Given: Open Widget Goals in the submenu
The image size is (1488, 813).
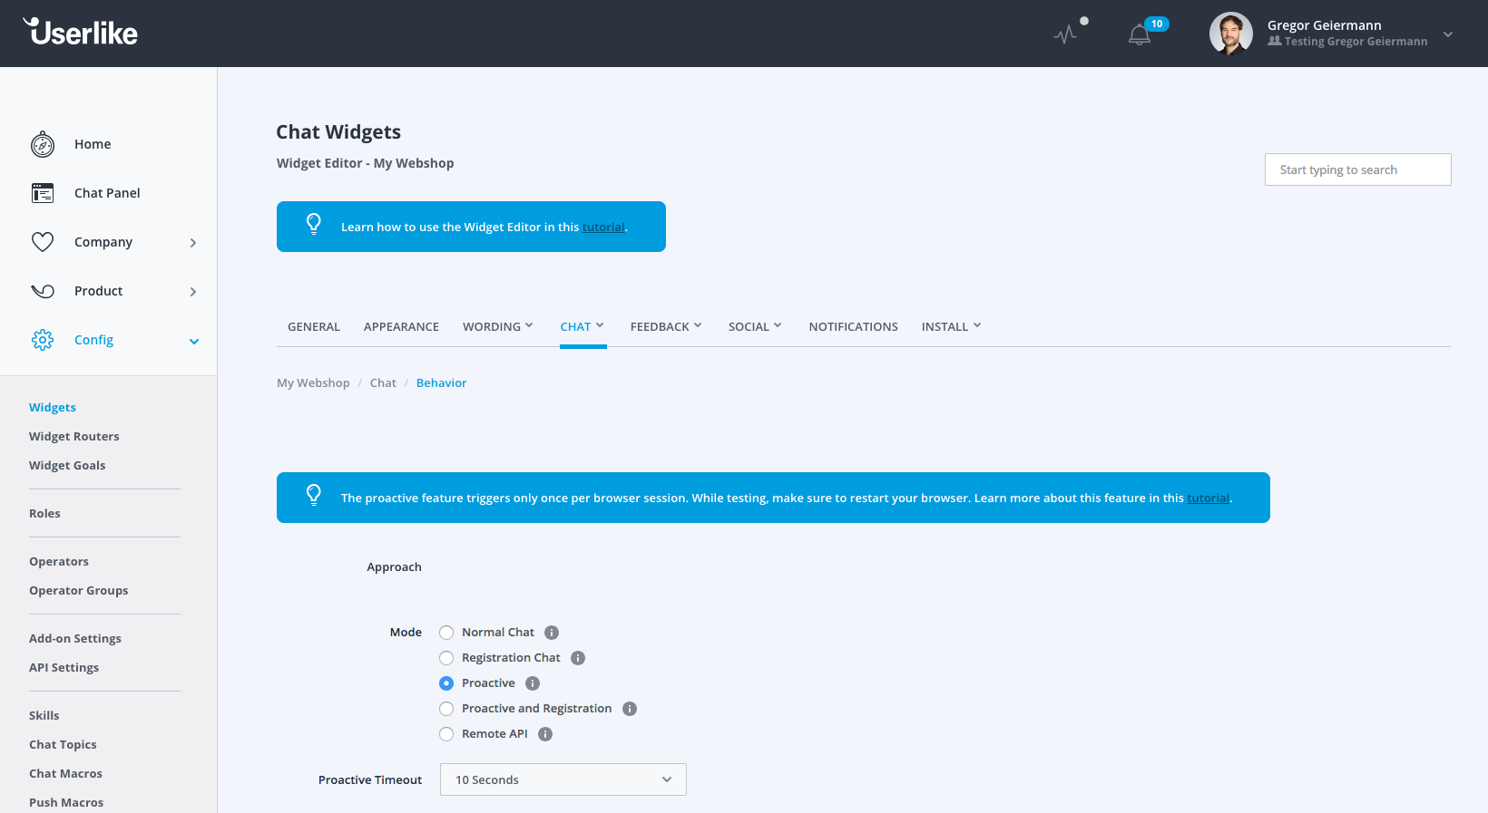Looking at the screenshot, I should [x=67, y=466].
